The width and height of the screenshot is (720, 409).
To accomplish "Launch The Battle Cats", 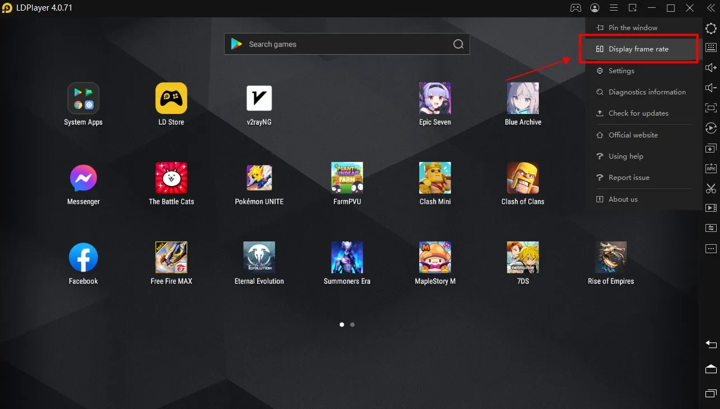I will pos(171,178).
